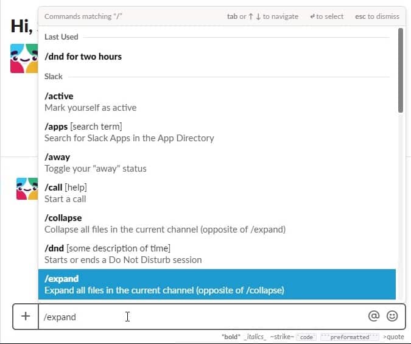Click the plus attachment button
411x344 pixels.
pos(26,317)
